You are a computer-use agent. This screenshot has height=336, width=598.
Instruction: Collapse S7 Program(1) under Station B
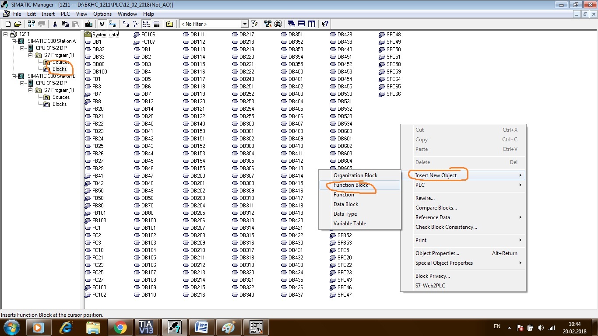(31, 90)
